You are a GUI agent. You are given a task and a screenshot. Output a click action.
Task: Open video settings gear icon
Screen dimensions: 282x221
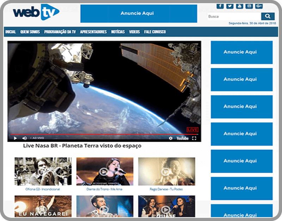click(171, 138)
